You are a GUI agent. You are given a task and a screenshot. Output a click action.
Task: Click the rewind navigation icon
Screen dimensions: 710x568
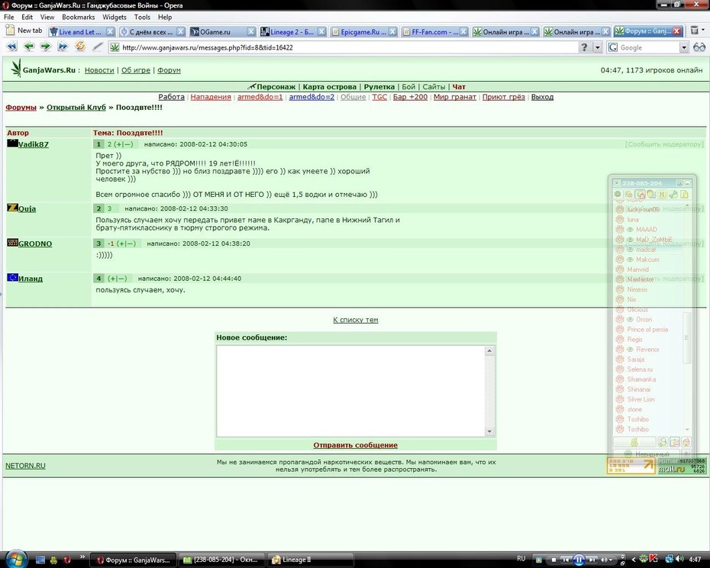(11, 47)
